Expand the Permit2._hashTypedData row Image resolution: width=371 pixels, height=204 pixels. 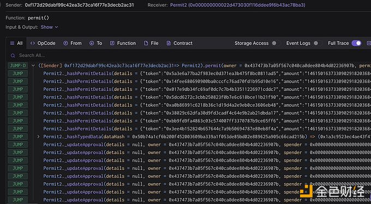pos(38,137)
